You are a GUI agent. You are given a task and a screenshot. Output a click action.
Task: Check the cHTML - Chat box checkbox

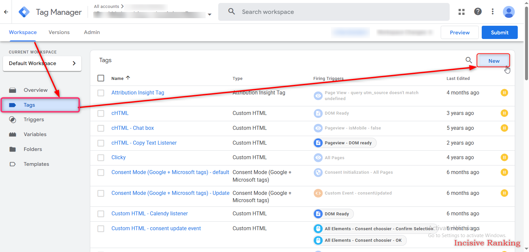[101, 128]
